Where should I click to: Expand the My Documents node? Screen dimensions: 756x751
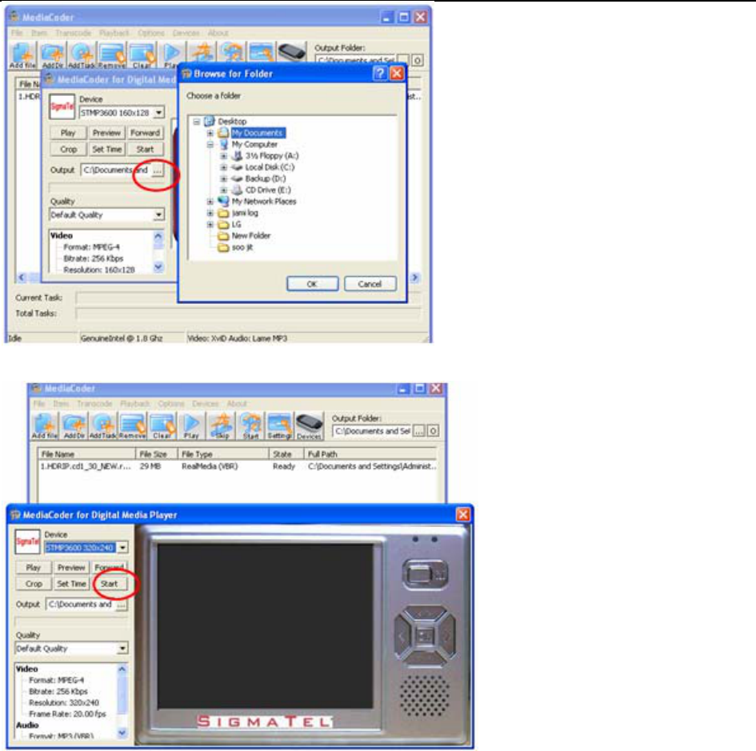tap(210, 133)
